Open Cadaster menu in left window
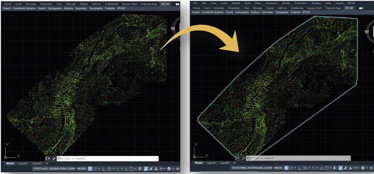Screen dimensions: 374x174 pos(110,8)
